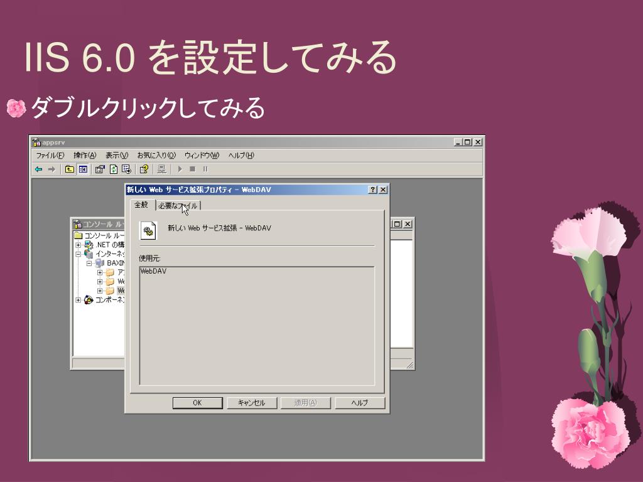
Task: Close the console root child window
Action: [x=407, y=224]
